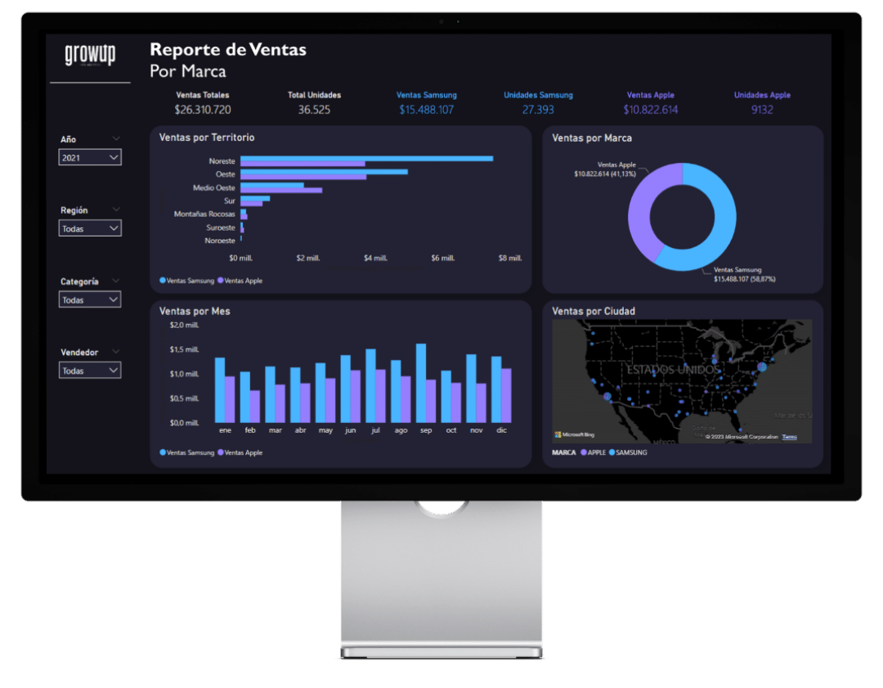883x688 pixels.
Task: Click the Total Unidades value 36.525
Action: (x=314, y=110)
